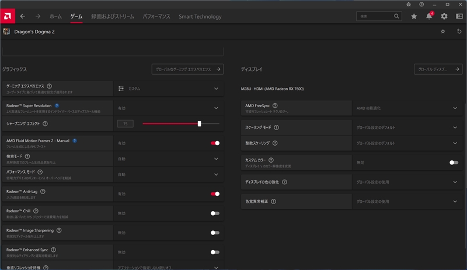
Task: Show help for Radeon Chill
Action: pos(36,211)
